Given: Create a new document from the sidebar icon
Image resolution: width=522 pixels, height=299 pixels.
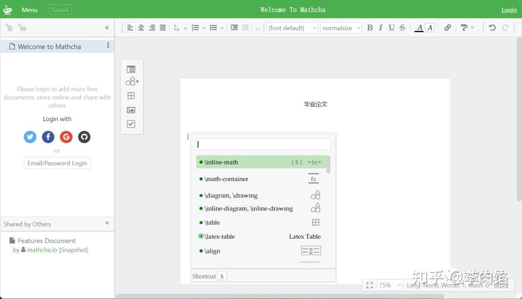Looking at the screenshot, I should 9,27.
